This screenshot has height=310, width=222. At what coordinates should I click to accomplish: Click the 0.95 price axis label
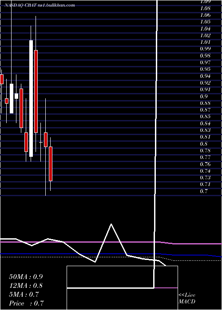pyautogui.click(x=205, y=70)
